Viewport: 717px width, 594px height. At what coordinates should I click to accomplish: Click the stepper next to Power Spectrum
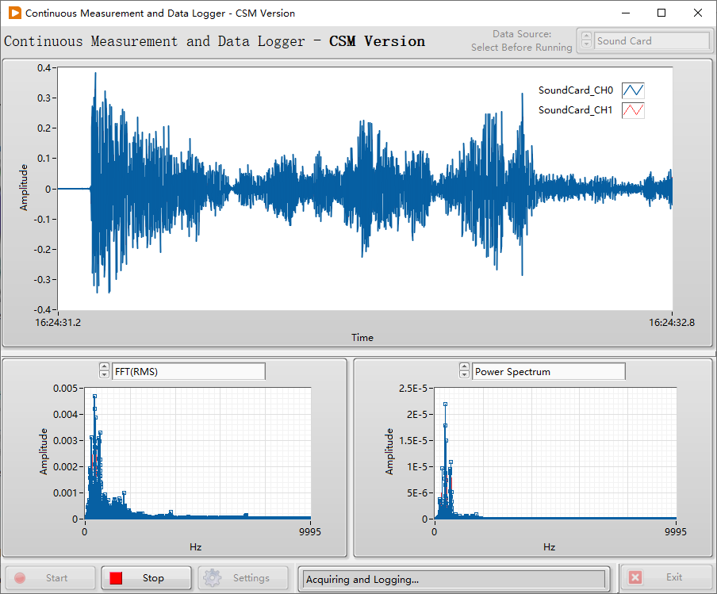pos(464,370)
